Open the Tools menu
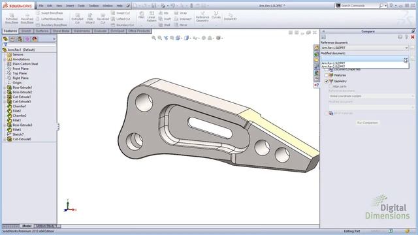 pos(81,6)
